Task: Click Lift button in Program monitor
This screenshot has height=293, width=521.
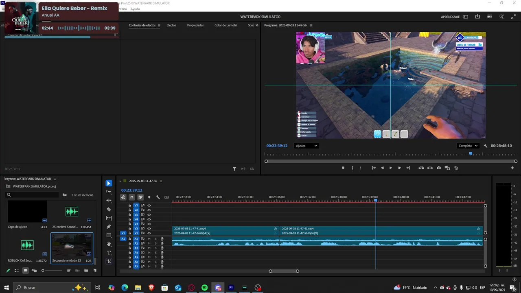Action: (x=421, y=168)
